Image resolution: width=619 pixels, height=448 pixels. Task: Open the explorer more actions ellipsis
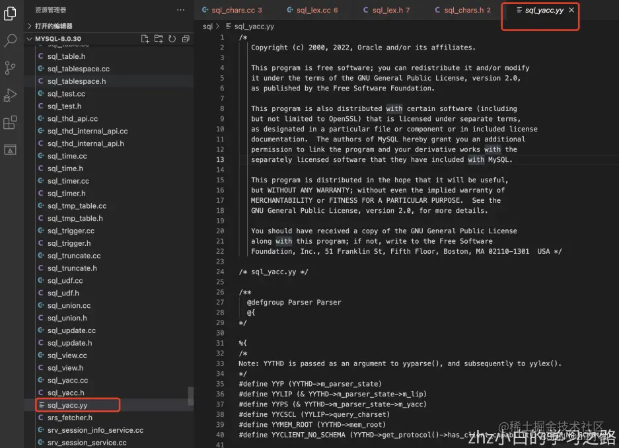click(180, 10)
